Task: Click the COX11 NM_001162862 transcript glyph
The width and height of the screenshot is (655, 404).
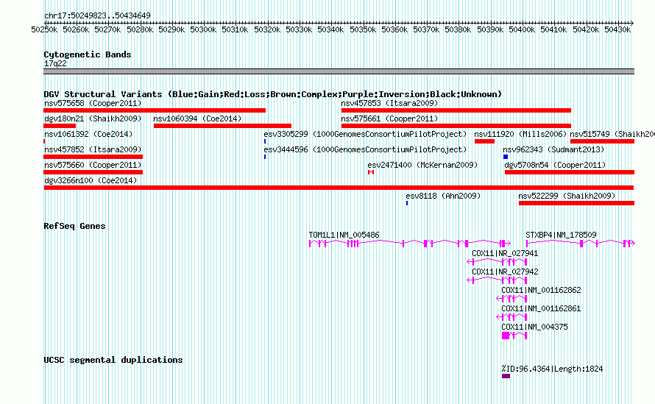Action: pos(511,299)
